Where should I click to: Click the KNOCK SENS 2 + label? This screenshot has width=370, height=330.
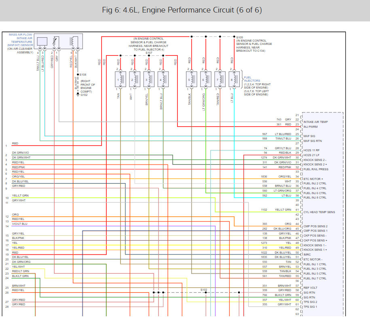coord(315,164)
